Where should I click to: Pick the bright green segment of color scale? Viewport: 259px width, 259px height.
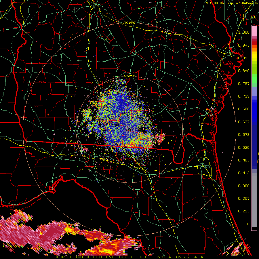[x=254, y=79]
